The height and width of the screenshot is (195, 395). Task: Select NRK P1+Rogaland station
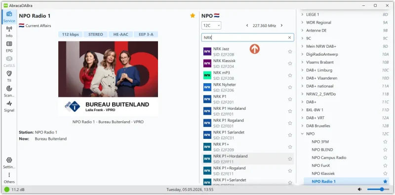248,171
